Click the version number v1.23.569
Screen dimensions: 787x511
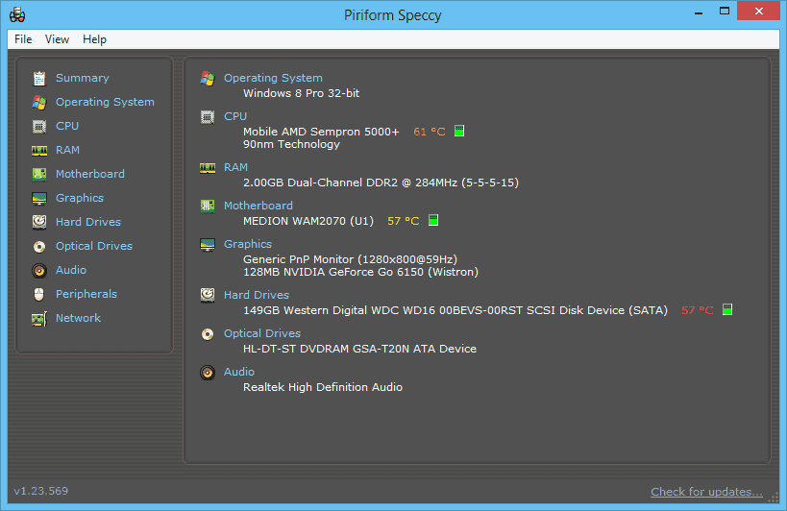click(41, 491)
